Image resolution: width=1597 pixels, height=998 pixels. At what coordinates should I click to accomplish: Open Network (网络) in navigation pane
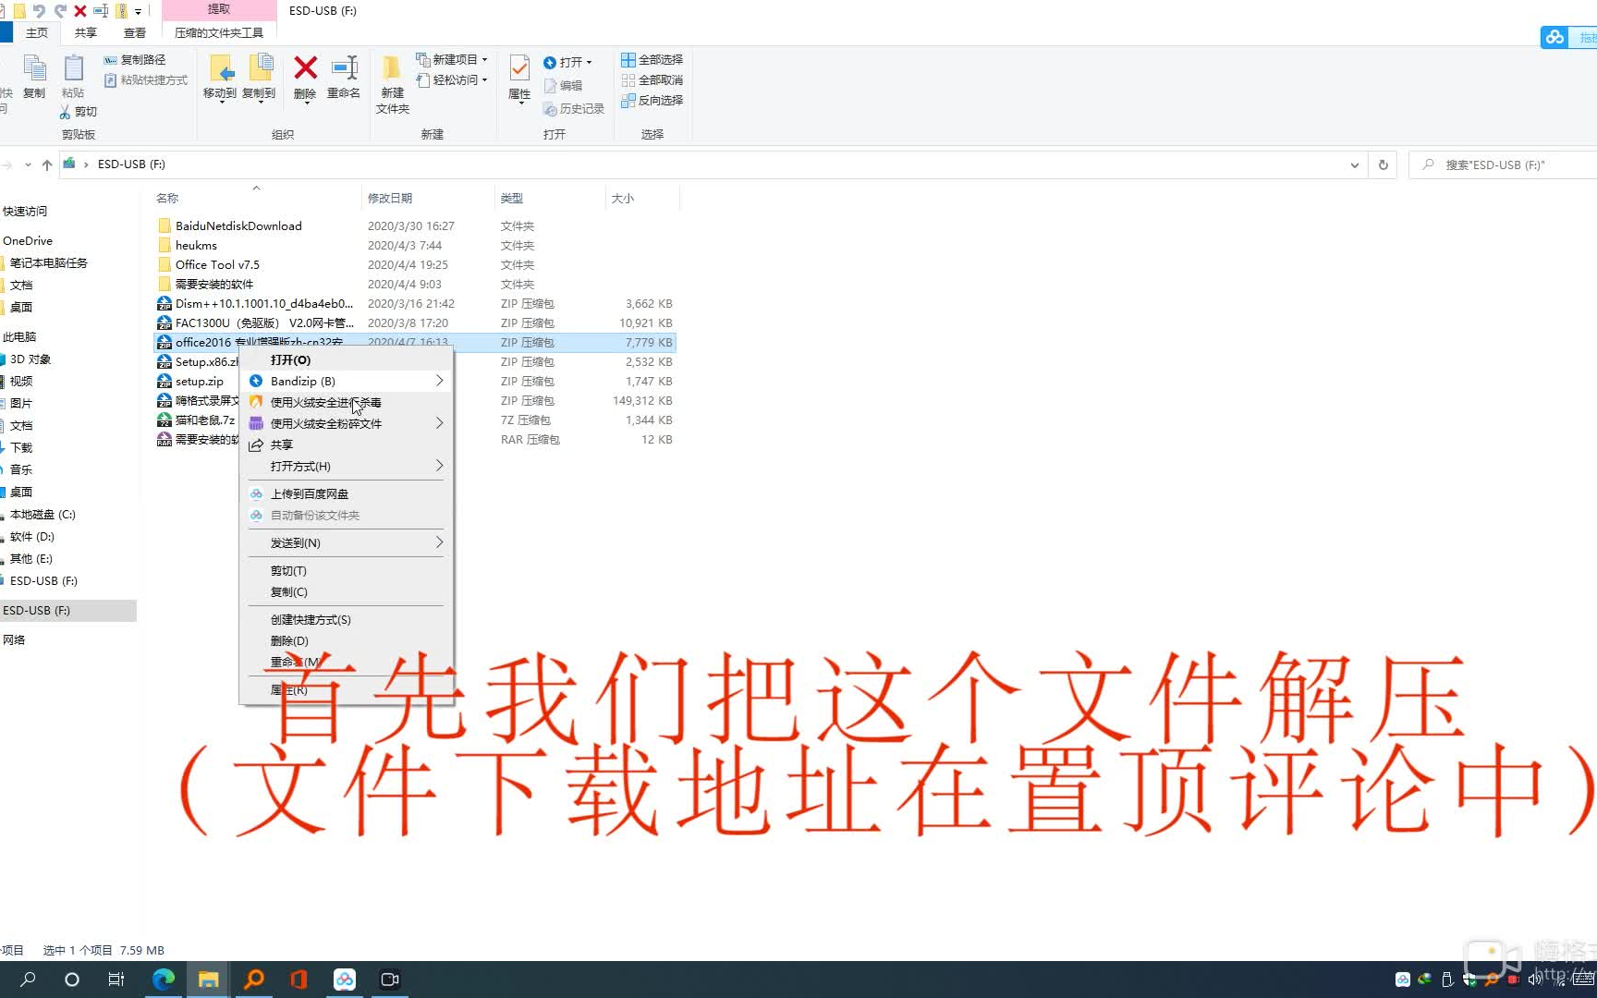coord(14,640)
